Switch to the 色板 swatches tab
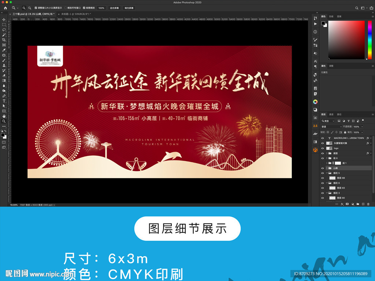The image size is (375, 281). click(331, 16)
